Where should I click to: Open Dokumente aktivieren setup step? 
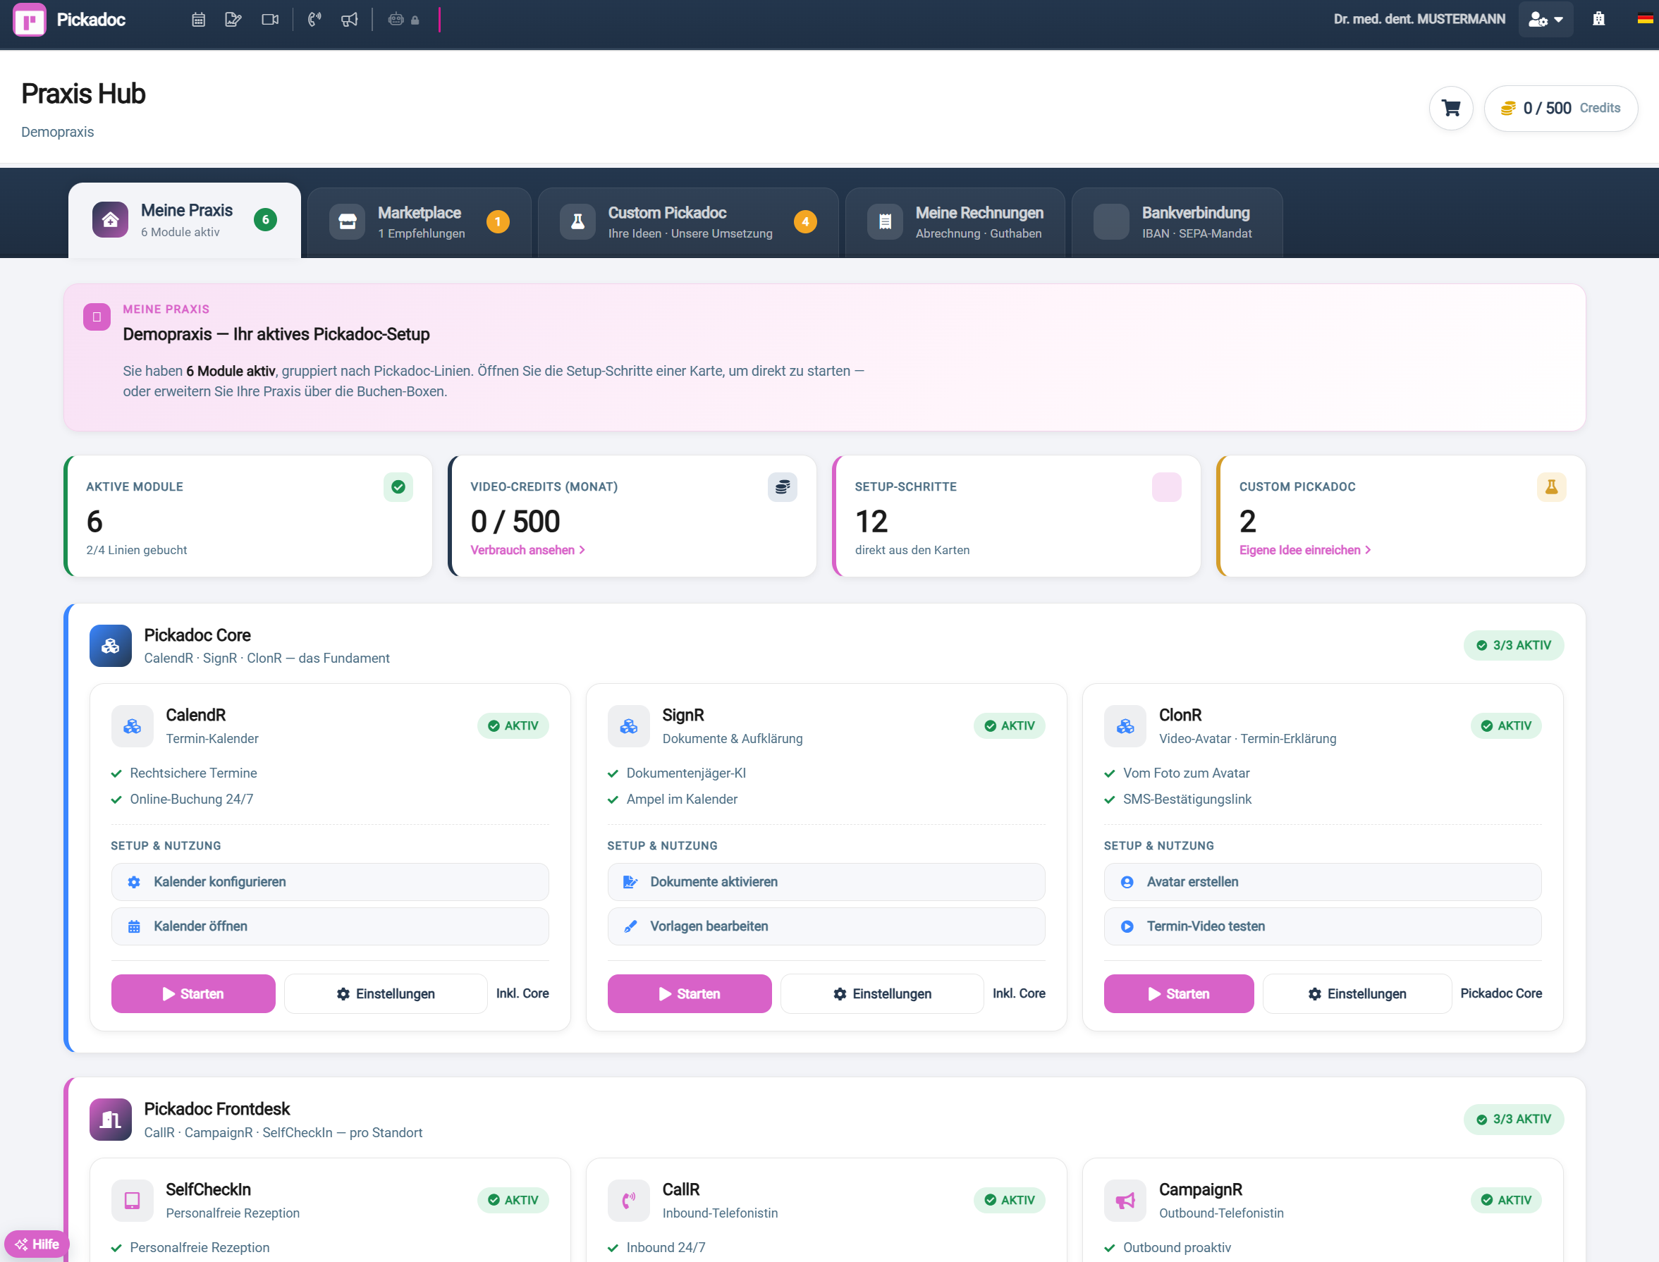click(x=826, y=882)
